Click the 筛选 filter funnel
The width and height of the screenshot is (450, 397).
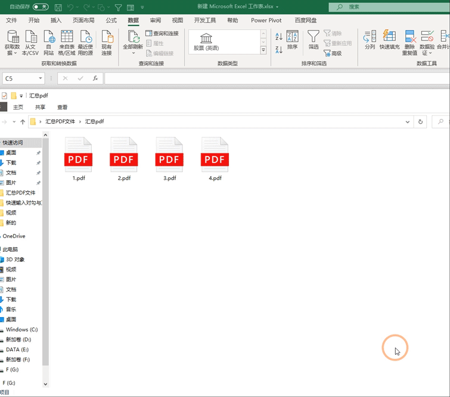click(x=314, y=40)
